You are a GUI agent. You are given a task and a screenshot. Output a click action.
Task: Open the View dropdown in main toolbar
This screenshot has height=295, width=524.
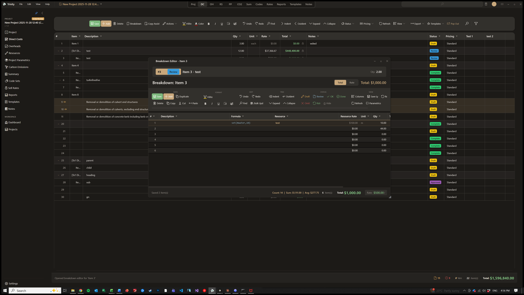399,24
